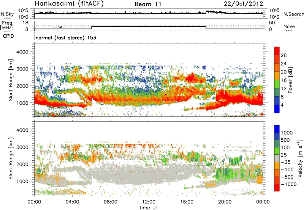This screenshot has width=304, height=210.
Task: Click the CPID label
Action: [x=8, y=36]
